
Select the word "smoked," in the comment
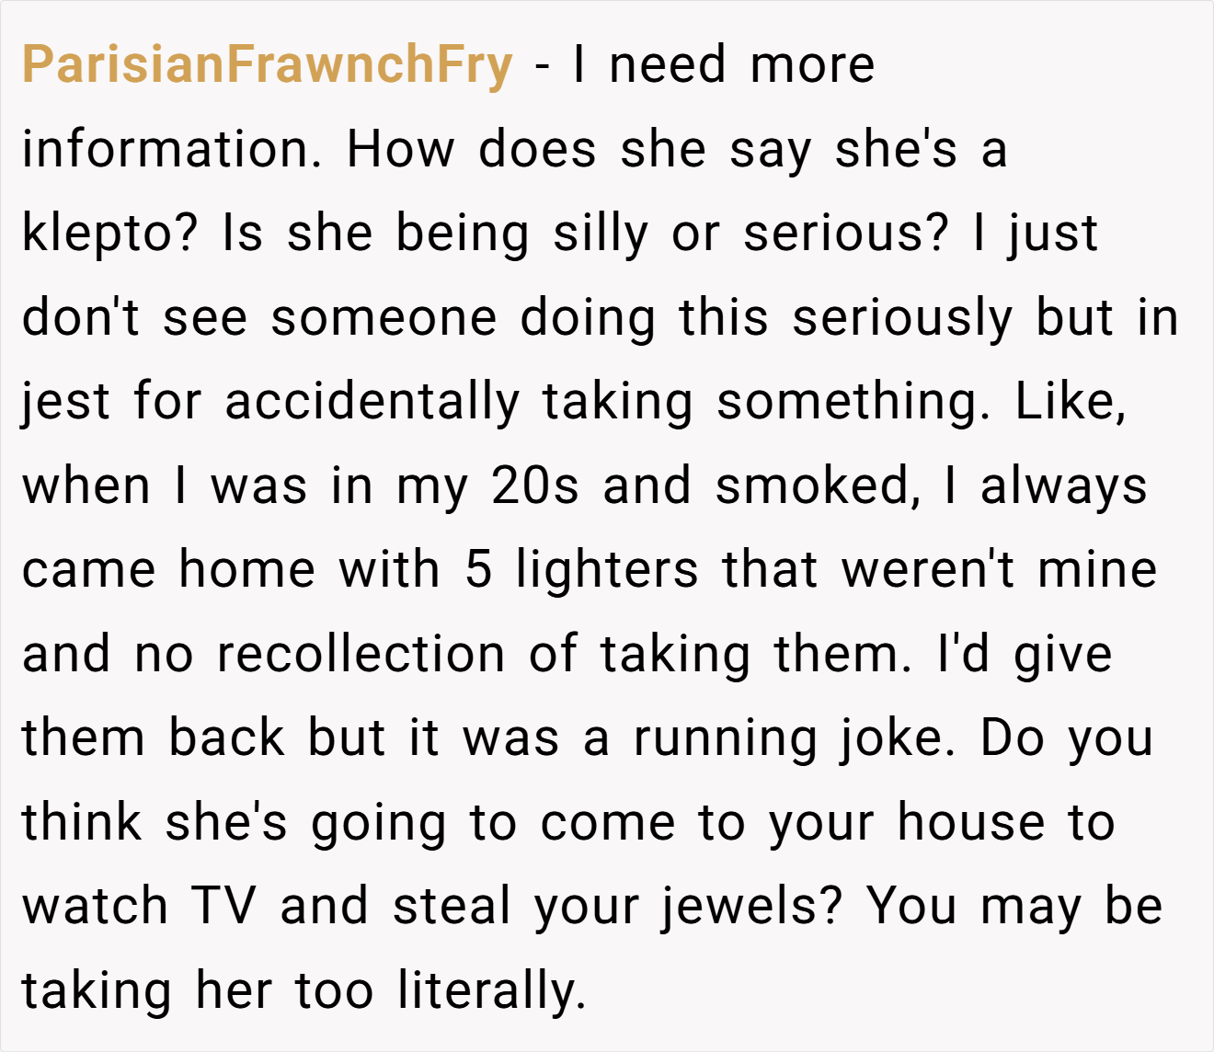pyautogui.click(x=819, y=486)
